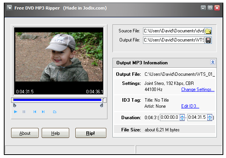
Task: Click the title bar application icon
Action: pos(9,8)
